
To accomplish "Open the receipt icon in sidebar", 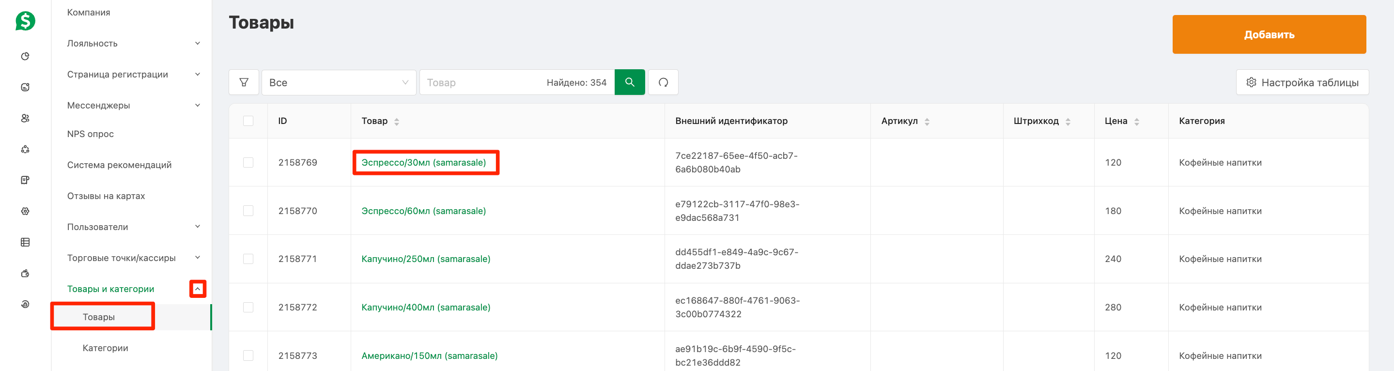I will tap(25, 180).
